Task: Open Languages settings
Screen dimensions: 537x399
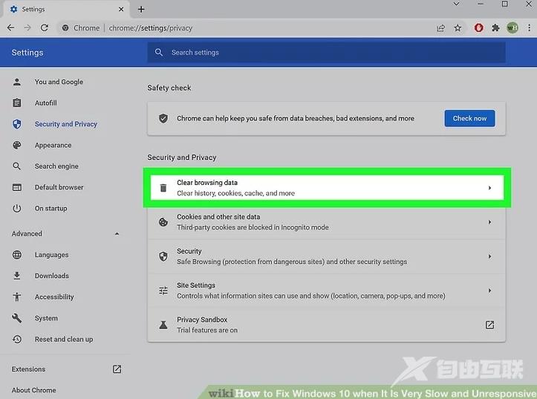Action: [x=51, y=255]
